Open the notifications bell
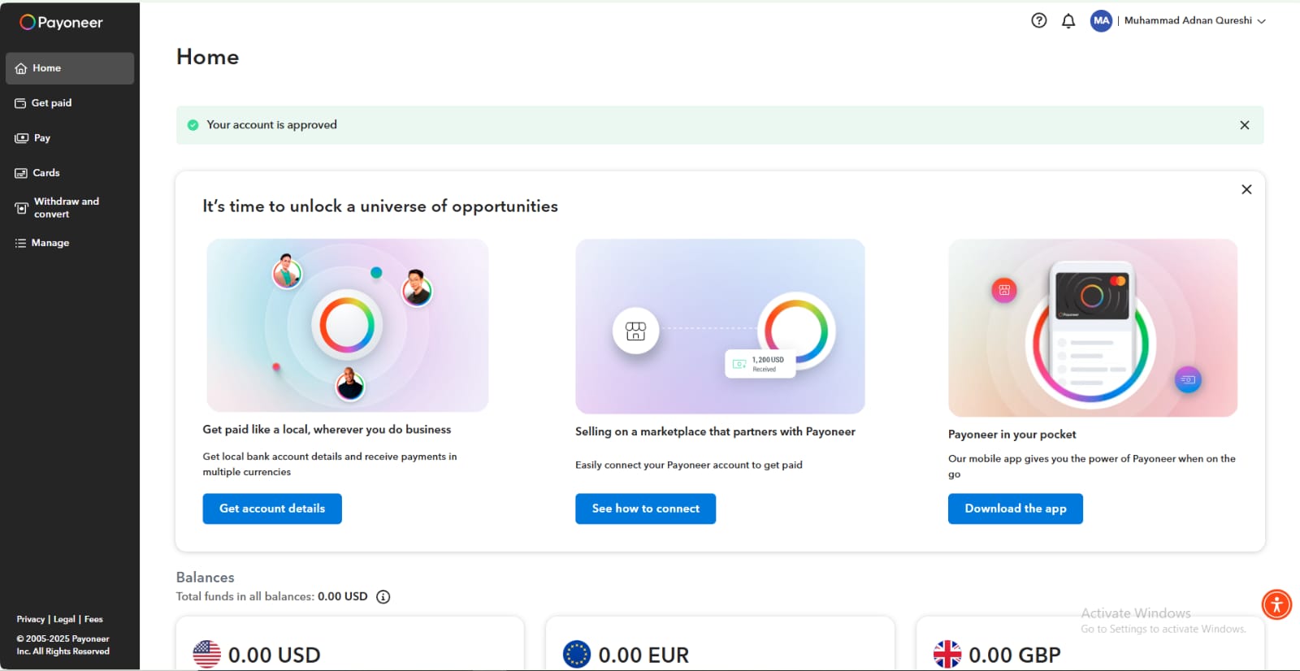1300x671 pixels. (1068, 21)
